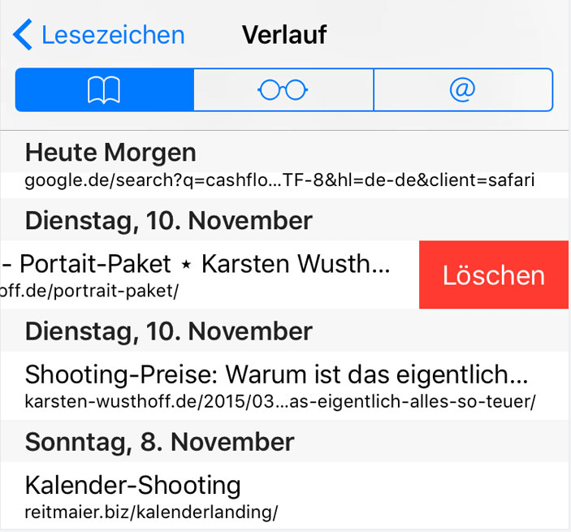571x532 pixels.
Task: Open the Kalender-Shooting history entry title
Action: [133, 485]
